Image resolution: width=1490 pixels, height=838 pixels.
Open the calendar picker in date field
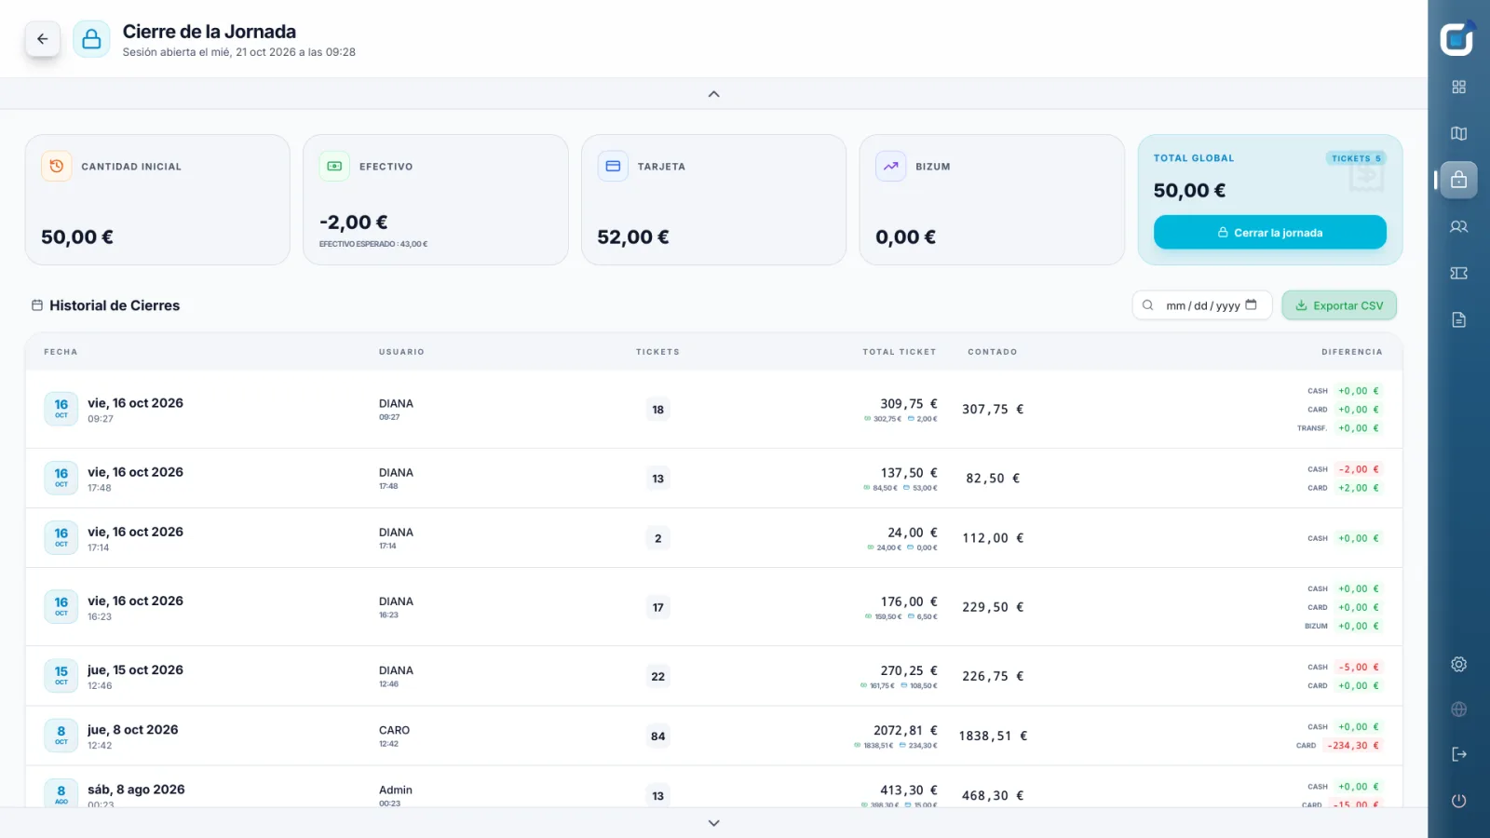pyautogui.click(x=1251, y=304)
